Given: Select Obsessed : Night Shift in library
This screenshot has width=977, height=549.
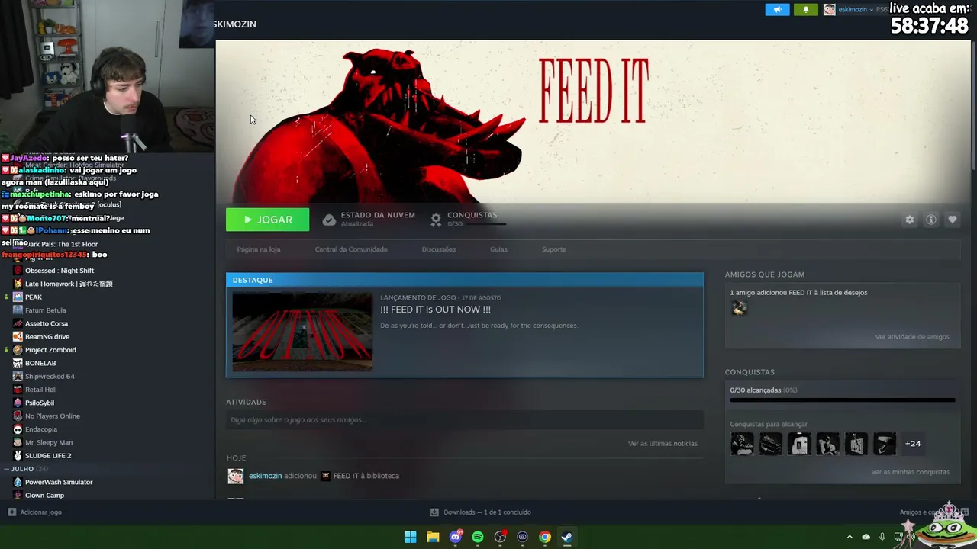Looking at the screenshot, I should 60,271.
